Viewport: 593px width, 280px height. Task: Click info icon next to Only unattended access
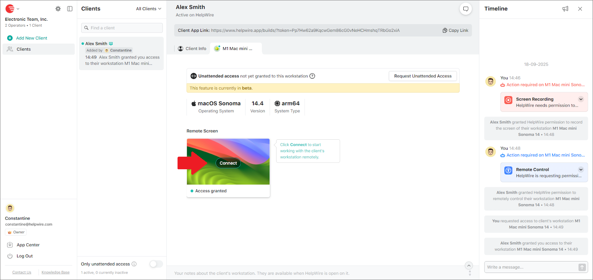coord(134,264)
